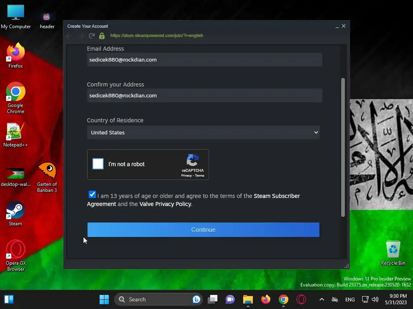Click the back arrow in Steam window
The image size is (413, 309).
coord(69,36)
